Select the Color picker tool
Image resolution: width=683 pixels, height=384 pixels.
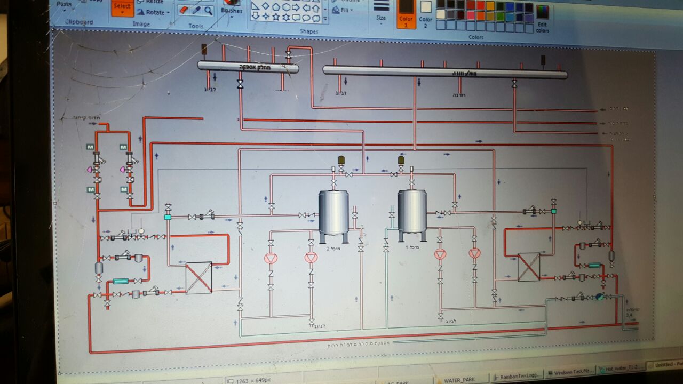[x=196, y=10]
